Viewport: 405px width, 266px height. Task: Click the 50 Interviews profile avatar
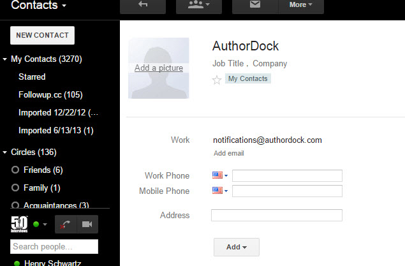tap(19, 224)
